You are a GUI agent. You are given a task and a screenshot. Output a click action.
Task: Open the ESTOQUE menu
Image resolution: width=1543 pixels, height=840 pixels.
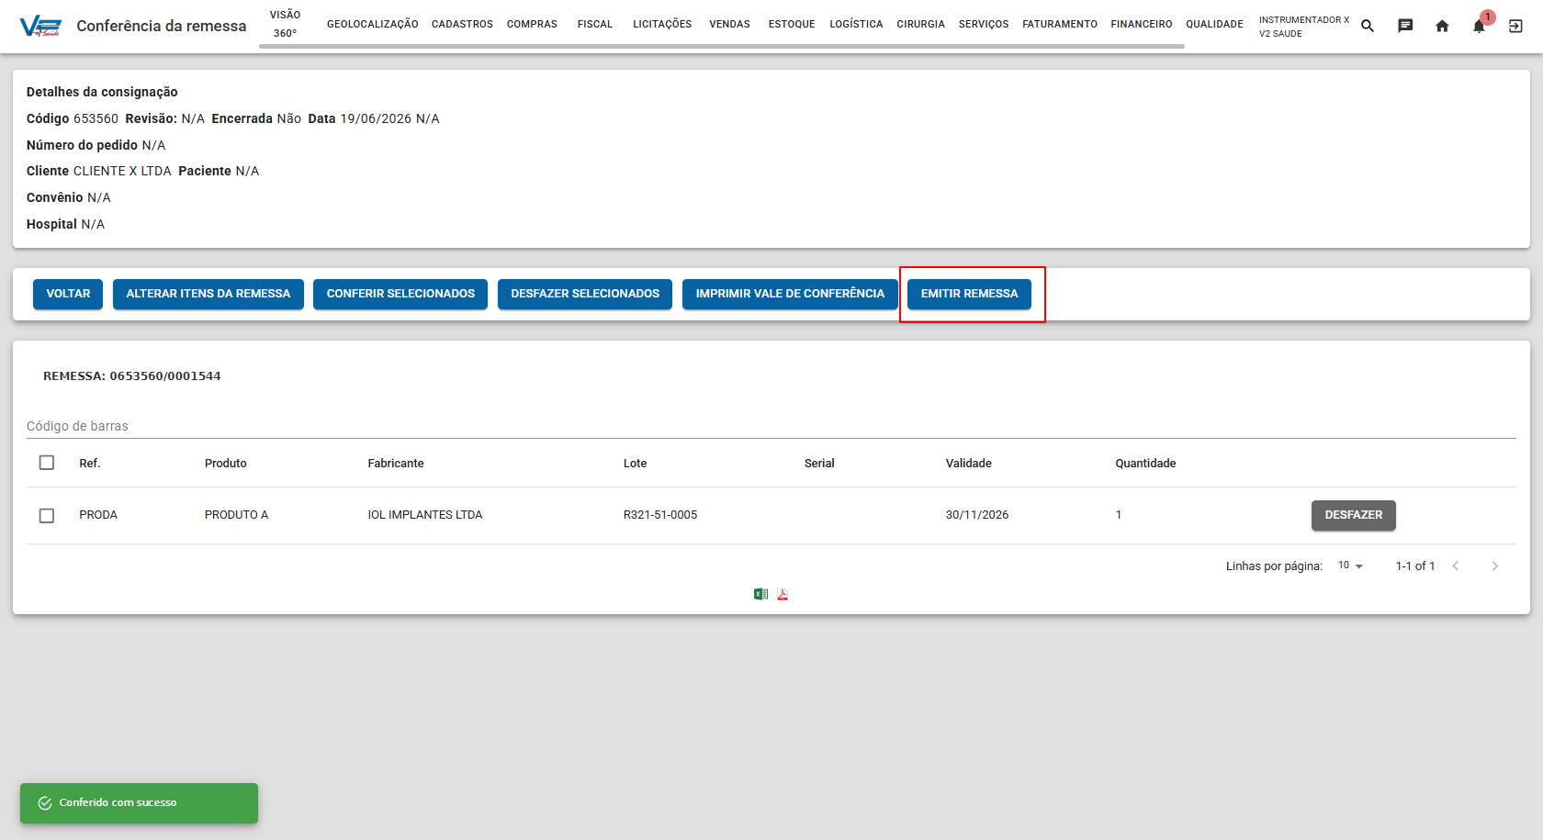coord(792,24)
